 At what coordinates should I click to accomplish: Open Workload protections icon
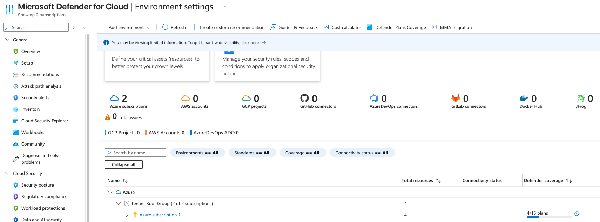pyautogui.click(x=16, y=208)
